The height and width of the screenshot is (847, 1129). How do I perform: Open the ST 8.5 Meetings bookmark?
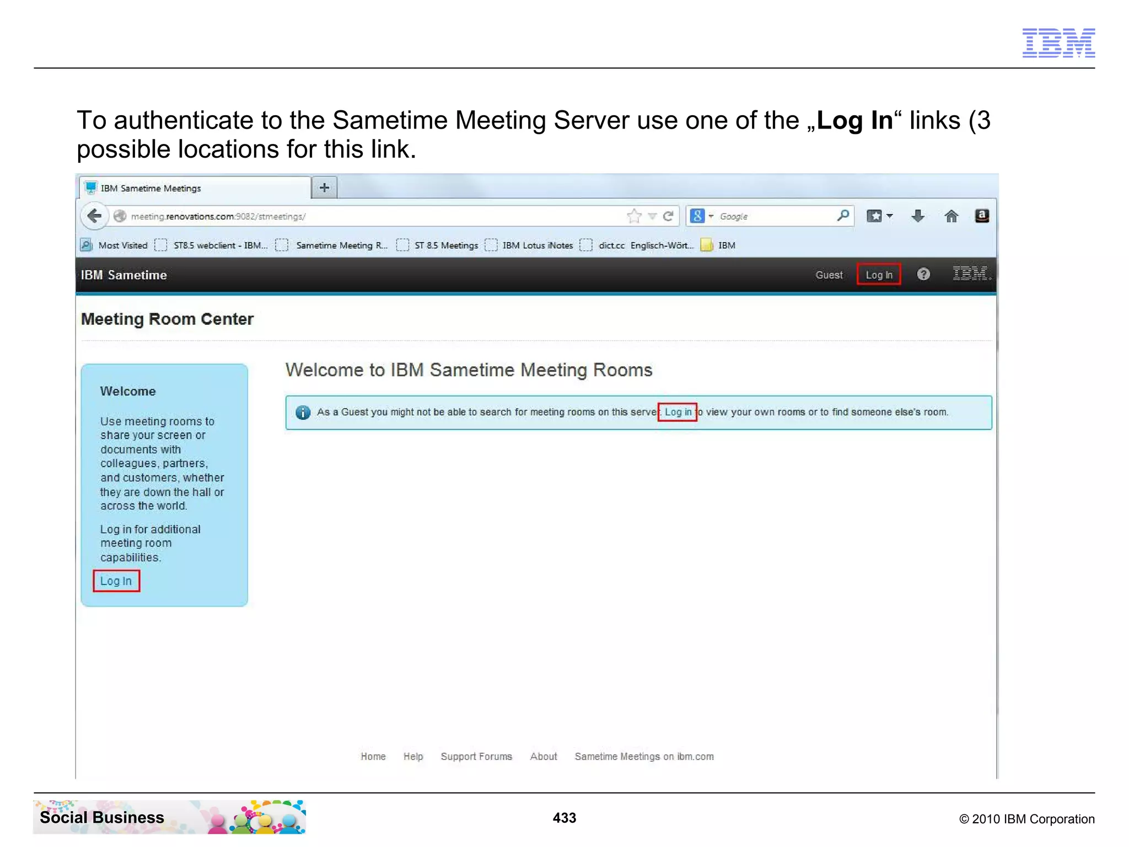[438, 245]
